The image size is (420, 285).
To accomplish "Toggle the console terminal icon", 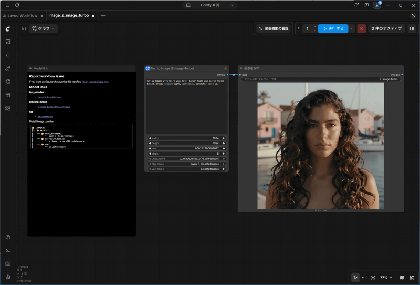I will tap(8, 250).
